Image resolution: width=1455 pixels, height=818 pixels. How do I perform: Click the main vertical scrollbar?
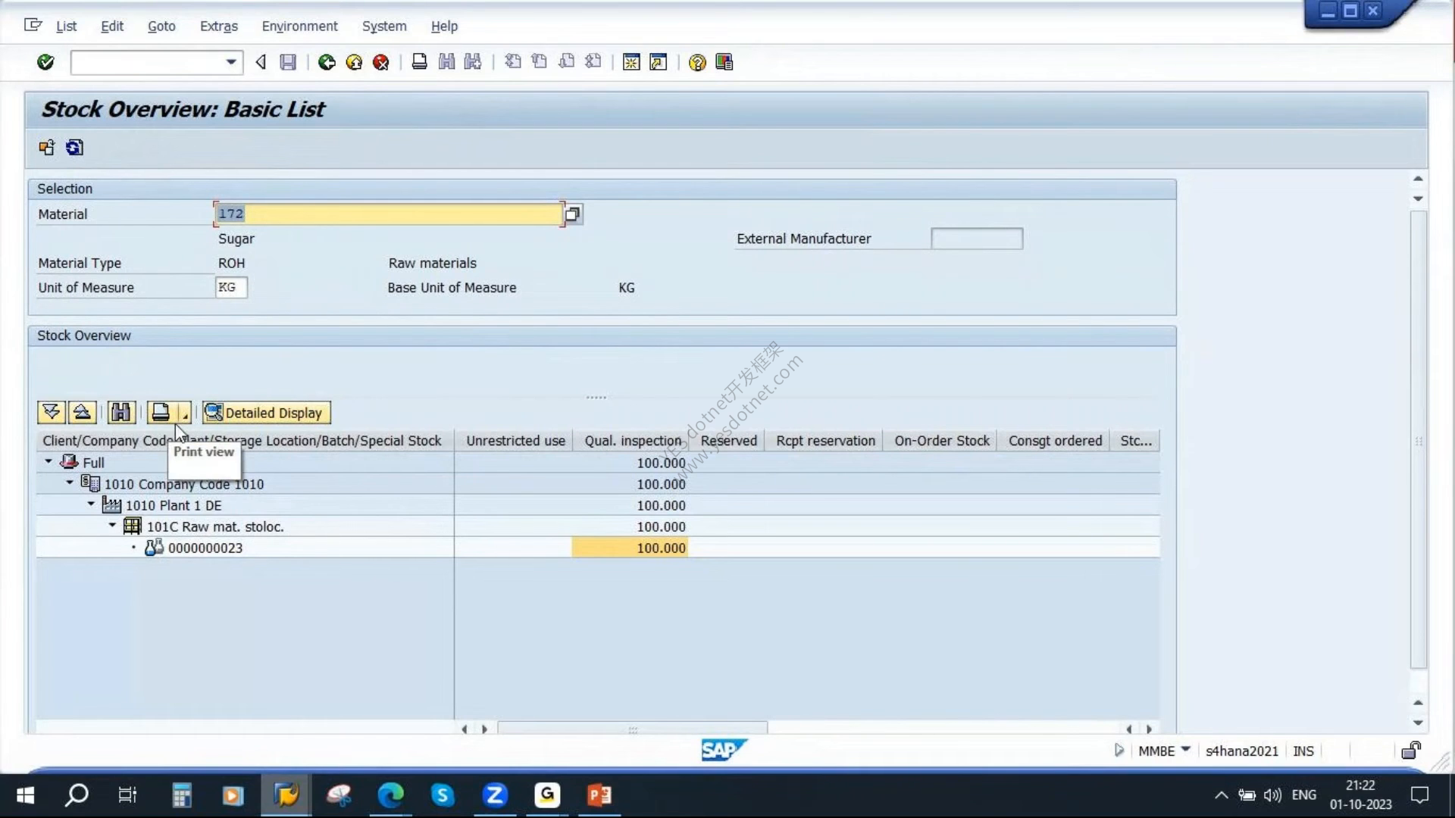[1418, 439]
